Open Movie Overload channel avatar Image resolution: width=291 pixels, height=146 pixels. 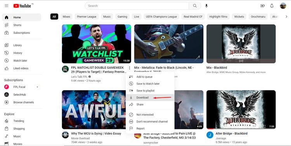[65, 135]
